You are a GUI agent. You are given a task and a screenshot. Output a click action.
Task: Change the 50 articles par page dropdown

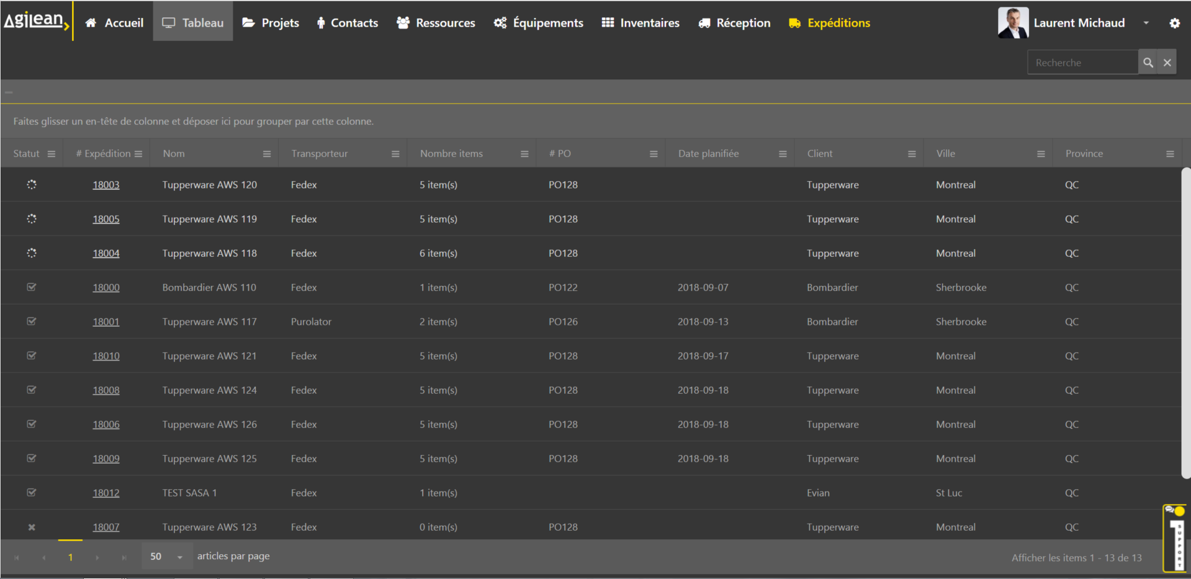(168, 557)
